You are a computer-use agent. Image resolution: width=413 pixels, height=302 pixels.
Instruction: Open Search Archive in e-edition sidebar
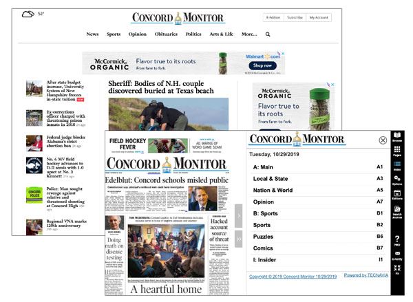click(397, 212)
